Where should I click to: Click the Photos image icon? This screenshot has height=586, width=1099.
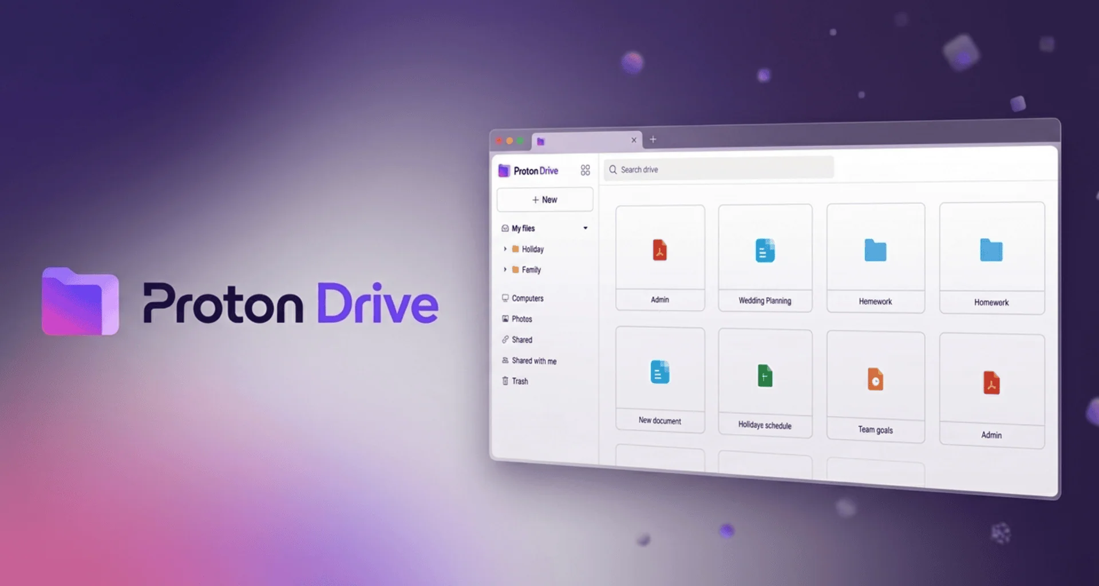[505, 319]
